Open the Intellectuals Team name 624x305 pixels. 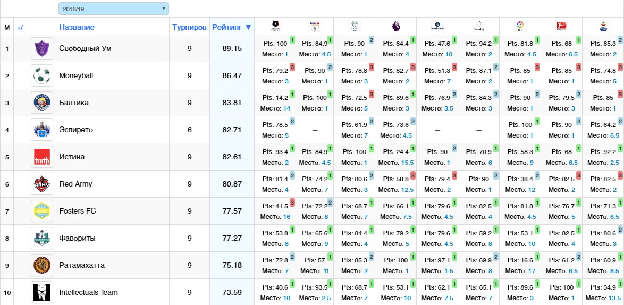pos(88,292)
